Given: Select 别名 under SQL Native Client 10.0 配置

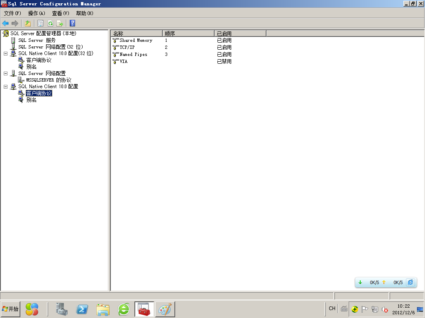Looking at the screenshot, I should tap(31, 100).
